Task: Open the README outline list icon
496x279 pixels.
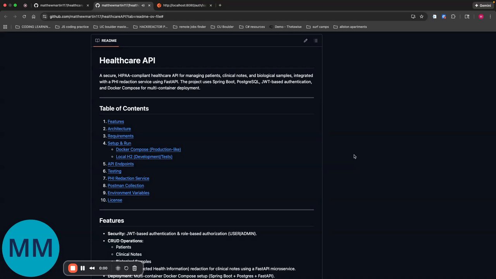Action: pos(316,41)
